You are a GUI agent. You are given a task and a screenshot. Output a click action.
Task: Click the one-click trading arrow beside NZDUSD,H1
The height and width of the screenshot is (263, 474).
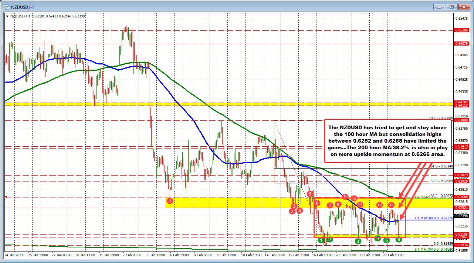tap(7, 16)
